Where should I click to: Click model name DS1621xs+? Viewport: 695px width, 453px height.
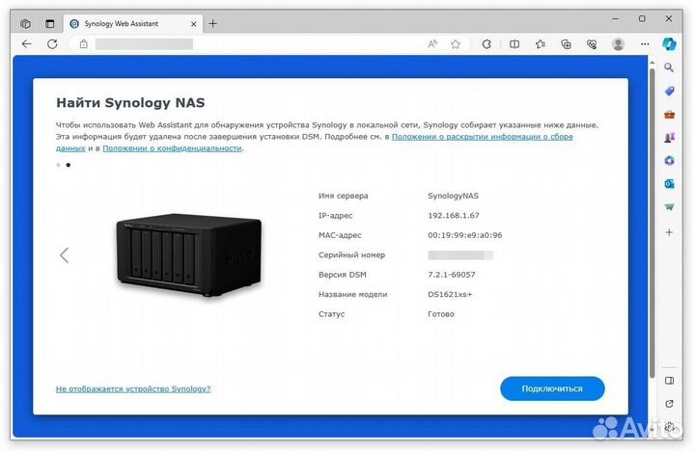pos(450,294)
